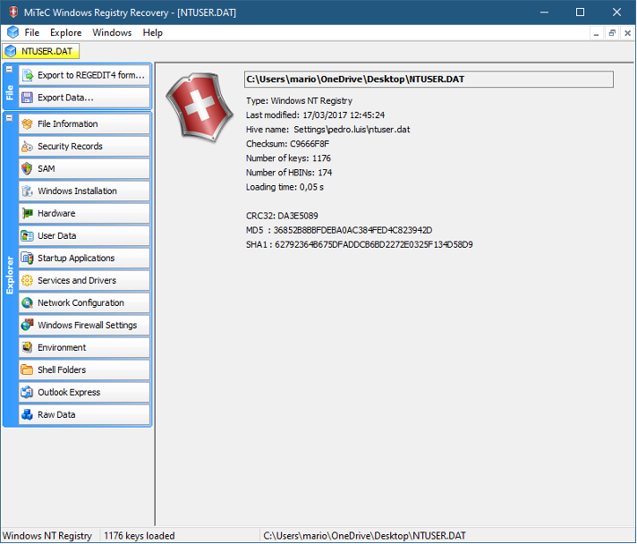The width and height of the screenshot is (637, 544).
Task: Click the Last modified date line
Action: [315, 115]
